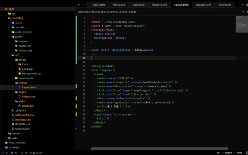Show the 22 errors diagnostics
The image size is (248, 155).
coord(32,152)
